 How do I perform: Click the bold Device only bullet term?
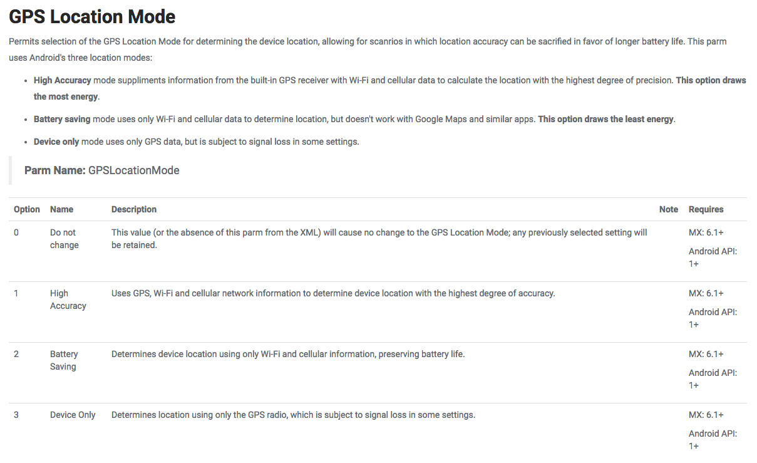click(x=56, y=142)
